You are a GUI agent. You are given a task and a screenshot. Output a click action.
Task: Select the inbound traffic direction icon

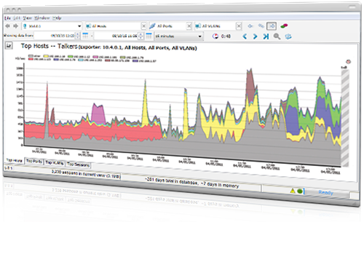pyautogui.click(x=250, y=25)
